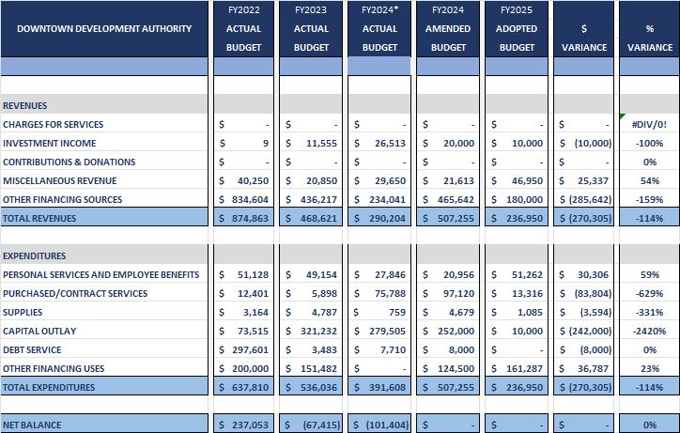Click the TOTAL REVENUES row label
680x433 pixels.
tap(39, 218)
